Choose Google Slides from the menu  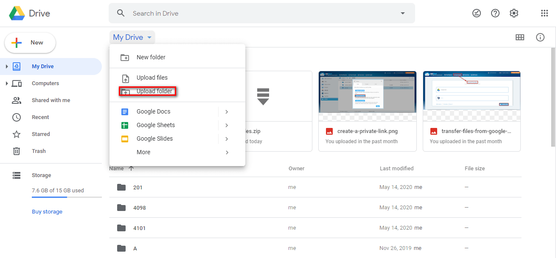click(x=177, y=139)
